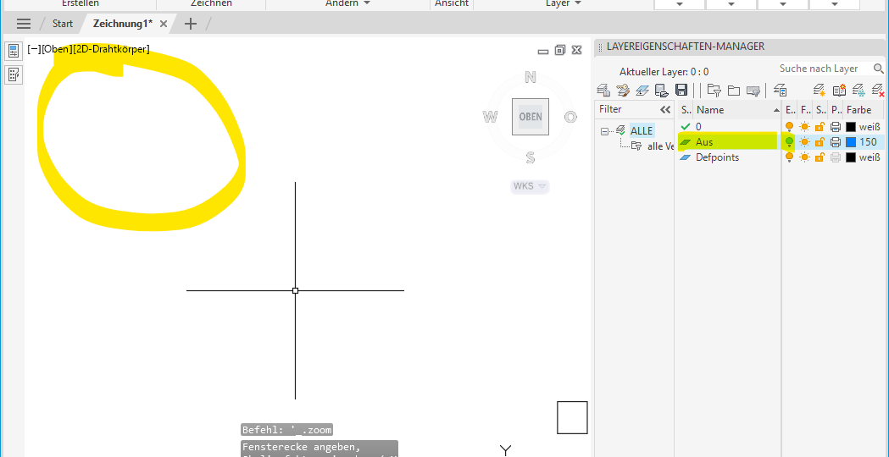Freeze Defpoints layer via its sun icon
This screenshot has height=457, width=889.
point(805,157)
